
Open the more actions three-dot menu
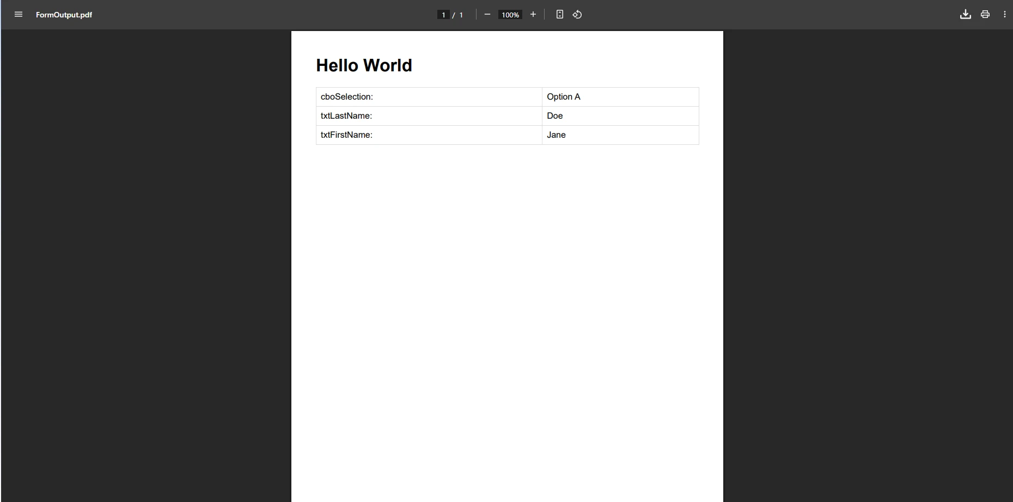pos(1004,15)
